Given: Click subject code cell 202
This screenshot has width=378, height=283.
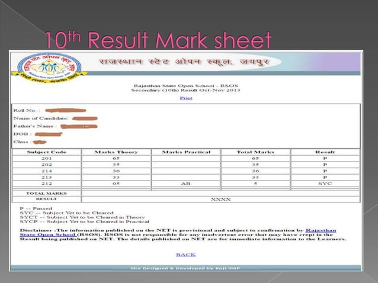Looking at the screenshot, I should pyautogui.click(x=47, y=165).
